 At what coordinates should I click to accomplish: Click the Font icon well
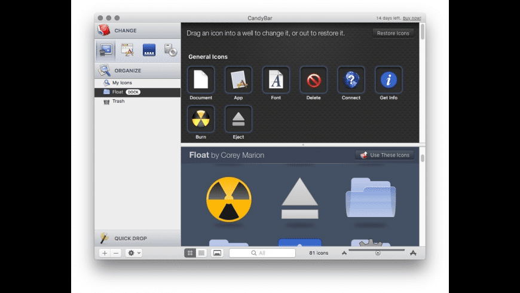276,80
